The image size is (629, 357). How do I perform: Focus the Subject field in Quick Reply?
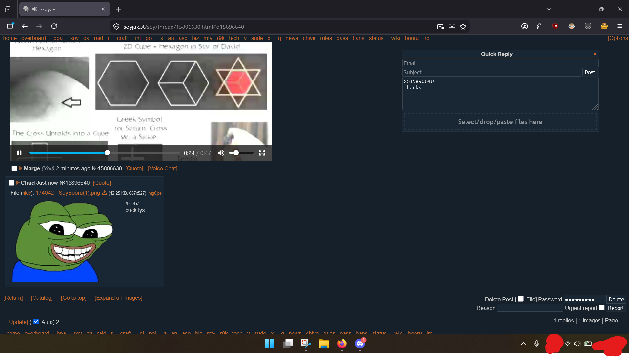pos(492,72)
